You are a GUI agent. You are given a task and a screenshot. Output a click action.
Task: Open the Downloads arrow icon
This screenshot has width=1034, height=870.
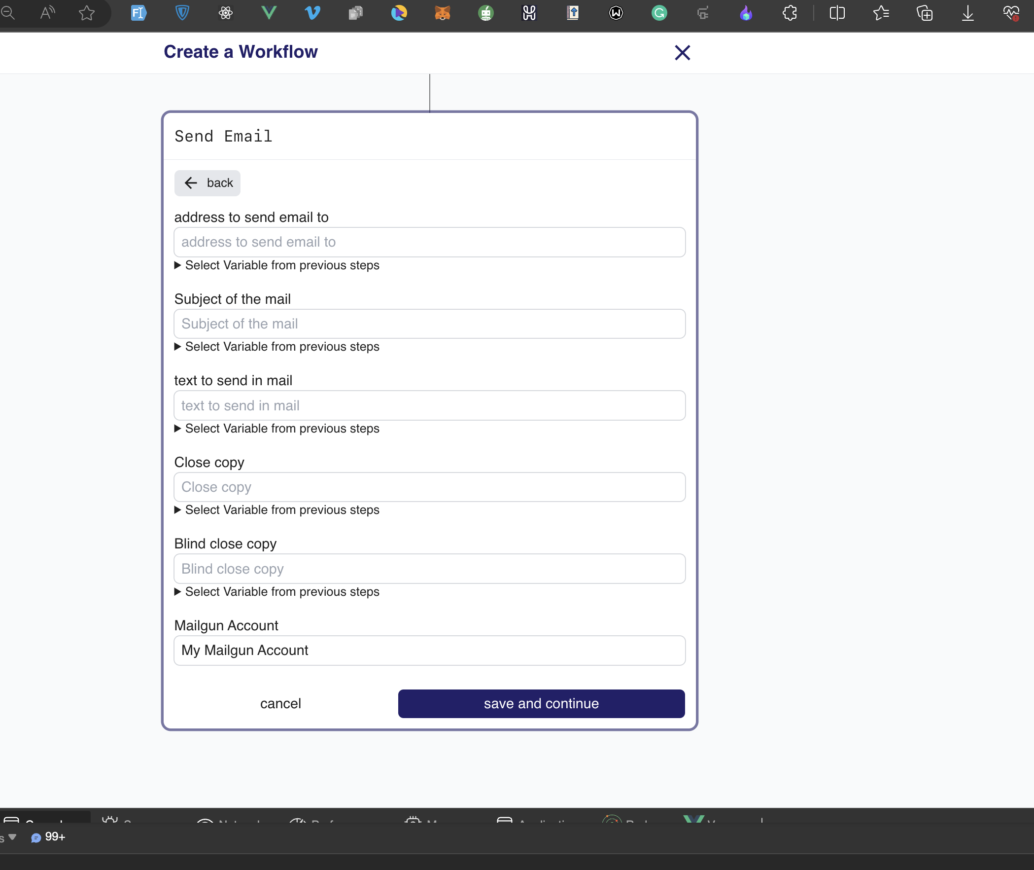pos(968,13)
